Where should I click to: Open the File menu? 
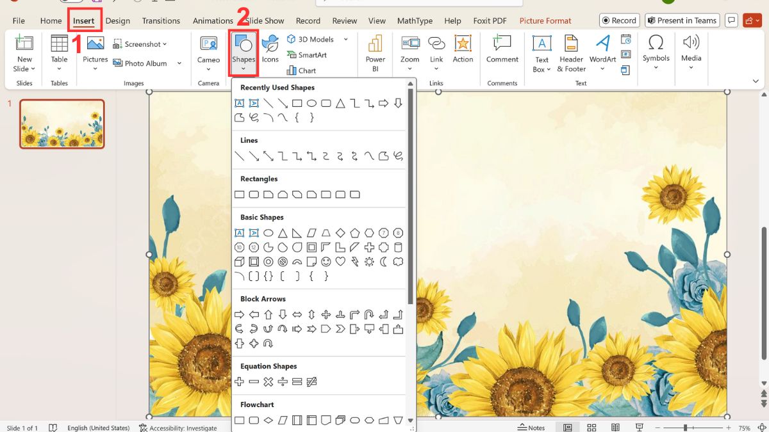[x=19, y=20]
